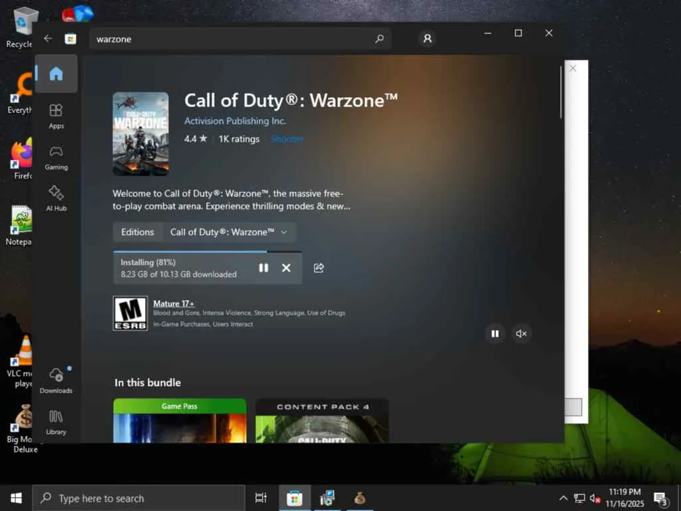Click the share icon beside install progress

(x=319, y=267)
